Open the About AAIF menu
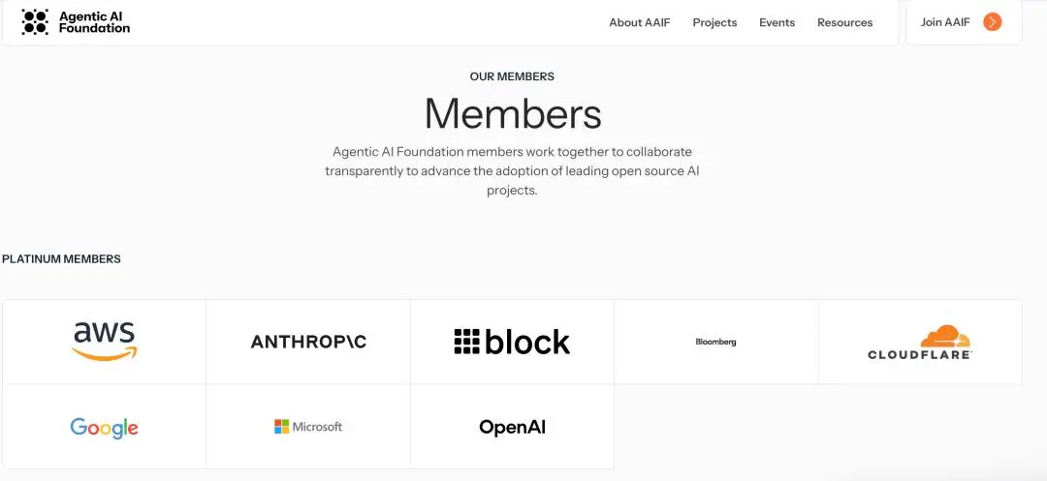This screenshot has width=1047, height=481. coord(640,22)
